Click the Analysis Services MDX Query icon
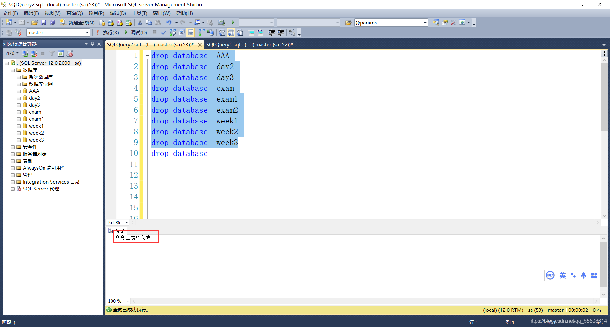This screenshot has width=610, height=327. tap(111, 23)
